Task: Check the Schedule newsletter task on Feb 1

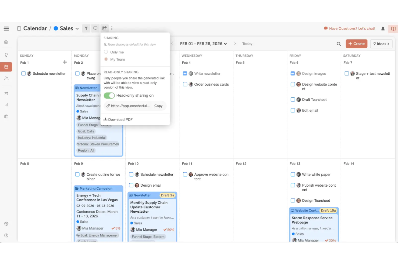Action: [x=23, y=73]
